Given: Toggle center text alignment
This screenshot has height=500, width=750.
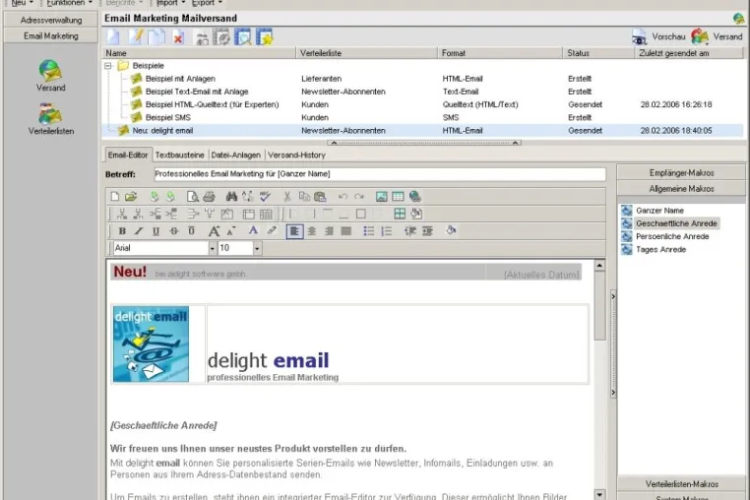Looking at the screenshot, I should 312,231.
